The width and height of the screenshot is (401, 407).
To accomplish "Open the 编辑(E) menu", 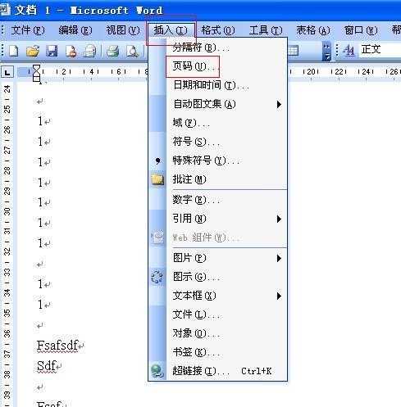I will click(75, 30).
